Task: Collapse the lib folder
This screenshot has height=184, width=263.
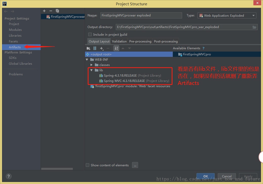Action: 91,70
